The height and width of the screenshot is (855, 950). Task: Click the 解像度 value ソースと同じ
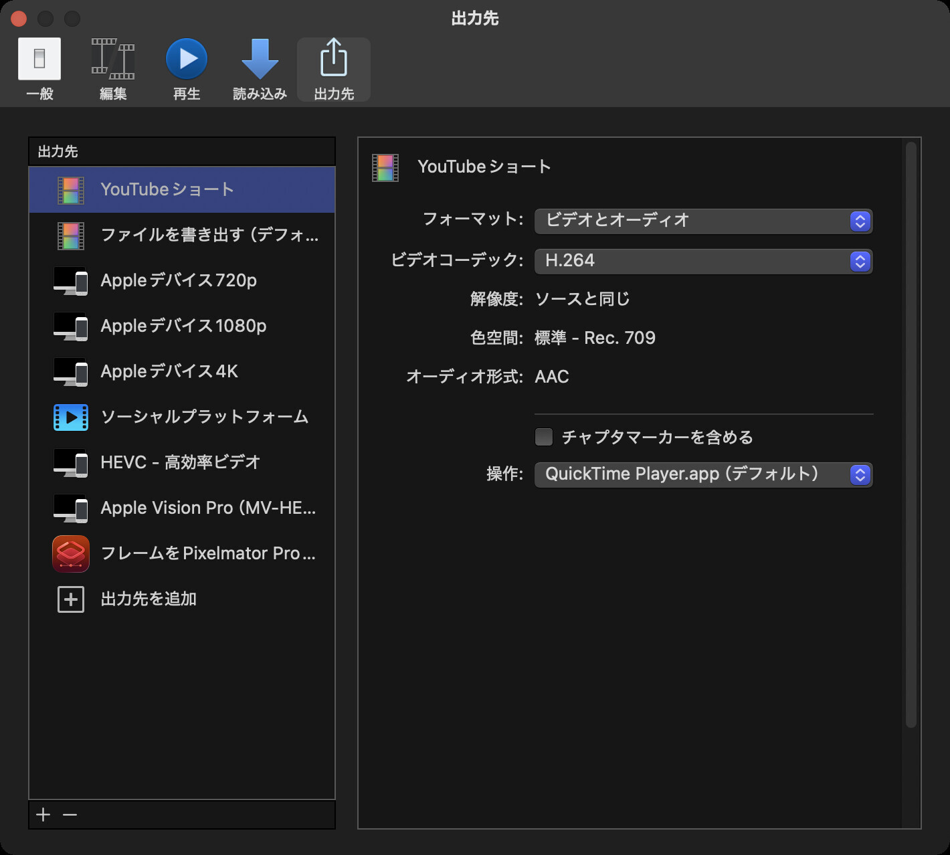tap(582, 299)
